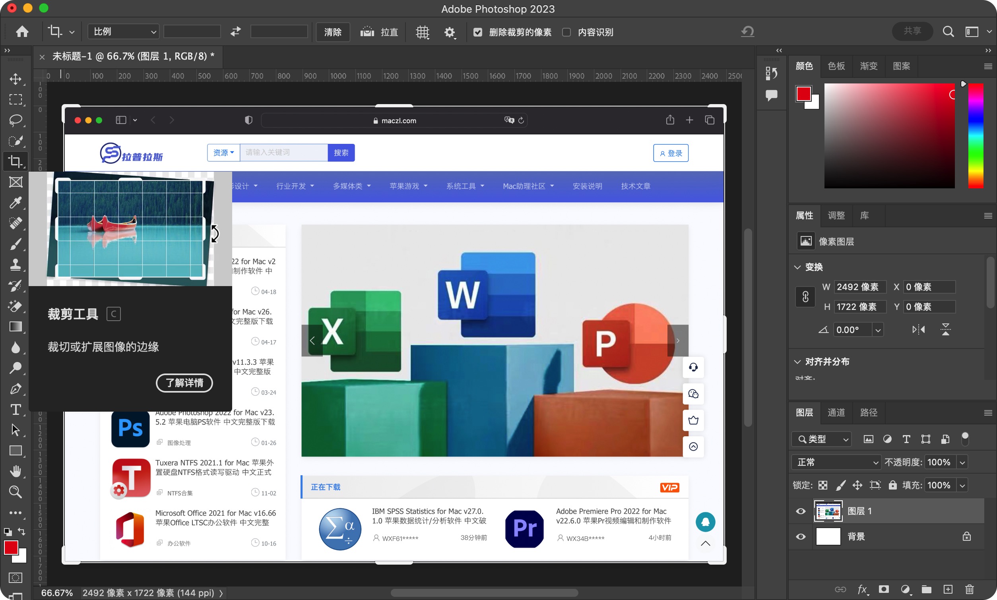This screenshot has width=997, height=600.
Task: Toggle Quick Mask mode
Action: tap(16, 578)
